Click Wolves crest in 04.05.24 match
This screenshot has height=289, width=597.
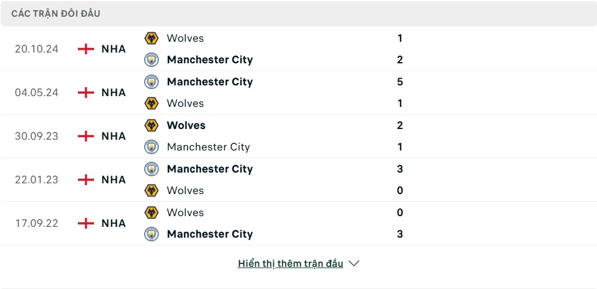pyautogui.click(x=151, y=103)
